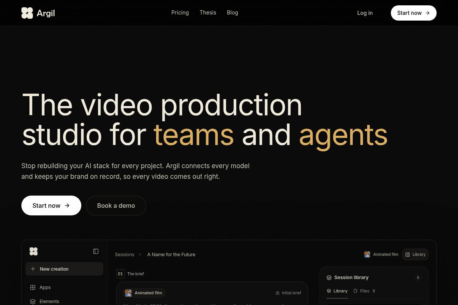This screenshot has height=305, width=458.
Task: Click the stack icon beside Session library
Action: click(329, 278)
